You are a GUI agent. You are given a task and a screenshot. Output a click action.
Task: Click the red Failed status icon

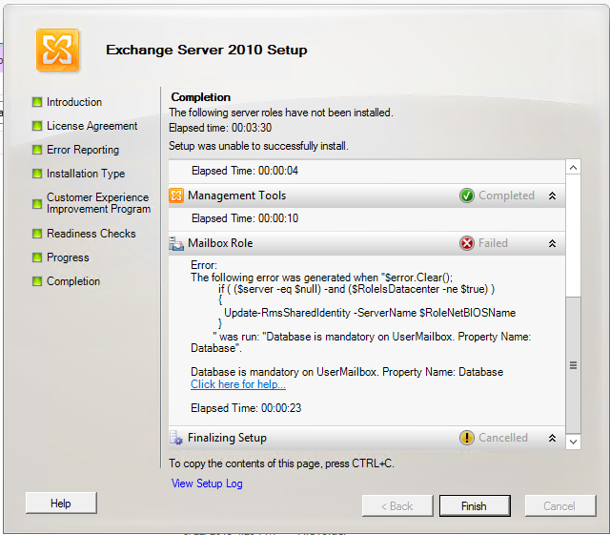[466, 243]
